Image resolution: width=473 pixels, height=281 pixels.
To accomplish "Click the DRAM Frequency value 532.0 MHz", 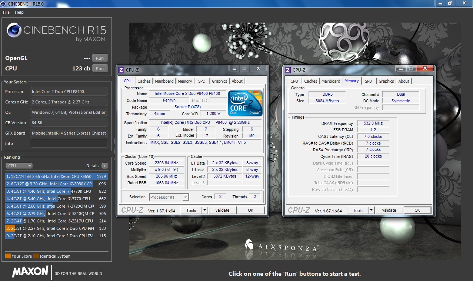I will pyautogui.click(x=373, y=123).
